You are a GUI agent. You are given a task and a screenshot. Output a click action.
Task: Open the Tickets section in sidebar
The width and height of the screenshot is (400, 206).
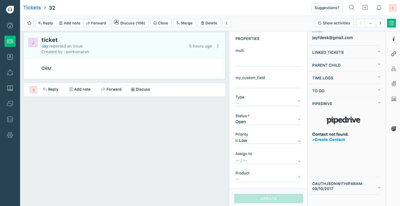[x=10, y=41]
